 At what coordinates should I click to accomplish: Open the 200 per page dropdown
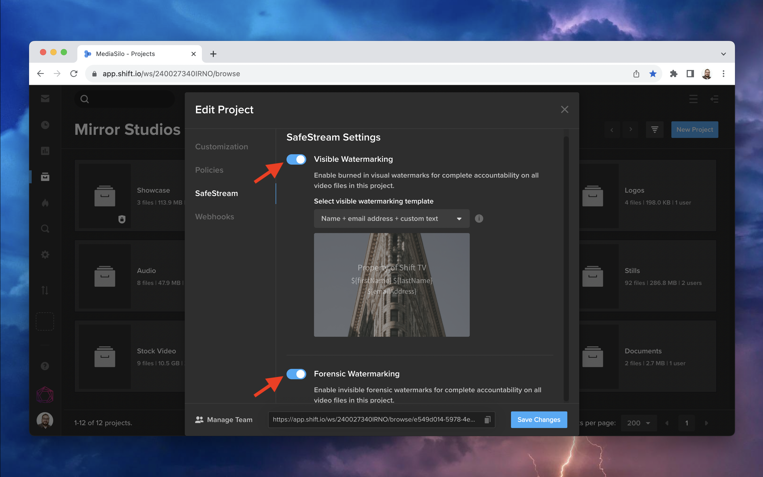(x=639, y=423)
